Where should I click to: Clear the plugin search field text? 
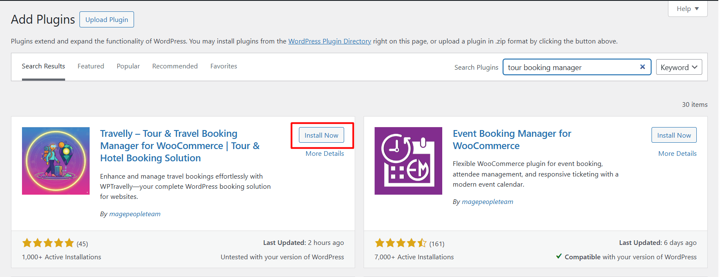pyautogui.click(x=642, y=67)
